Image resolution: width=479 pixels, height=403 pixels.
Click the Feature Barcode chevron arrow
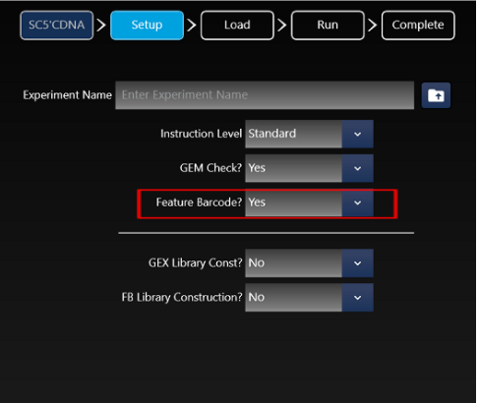357,202
